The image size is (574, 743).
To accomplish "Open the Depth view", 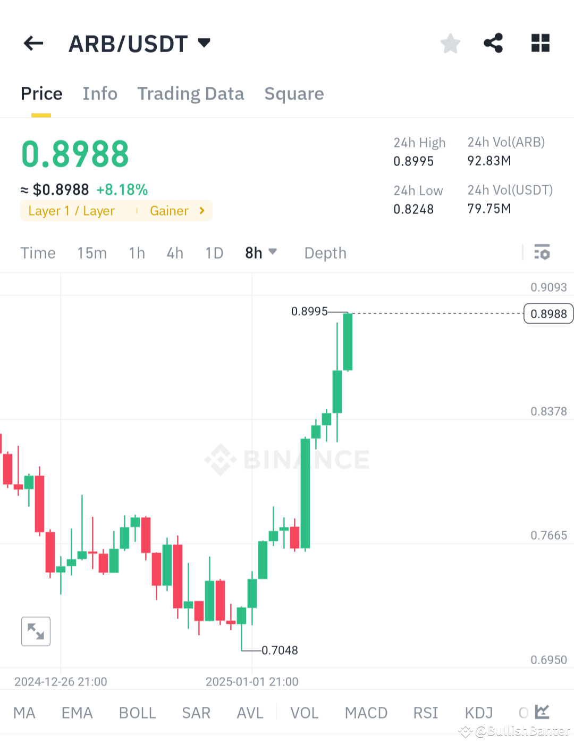I will coord(325,252).
